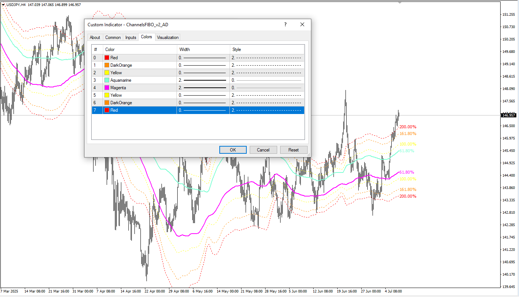Image resolution: width=519 pixels, height=297 pixels.
Task: Open the style selector for row 1 DarkOrange
Action: (x=267, y=65)
